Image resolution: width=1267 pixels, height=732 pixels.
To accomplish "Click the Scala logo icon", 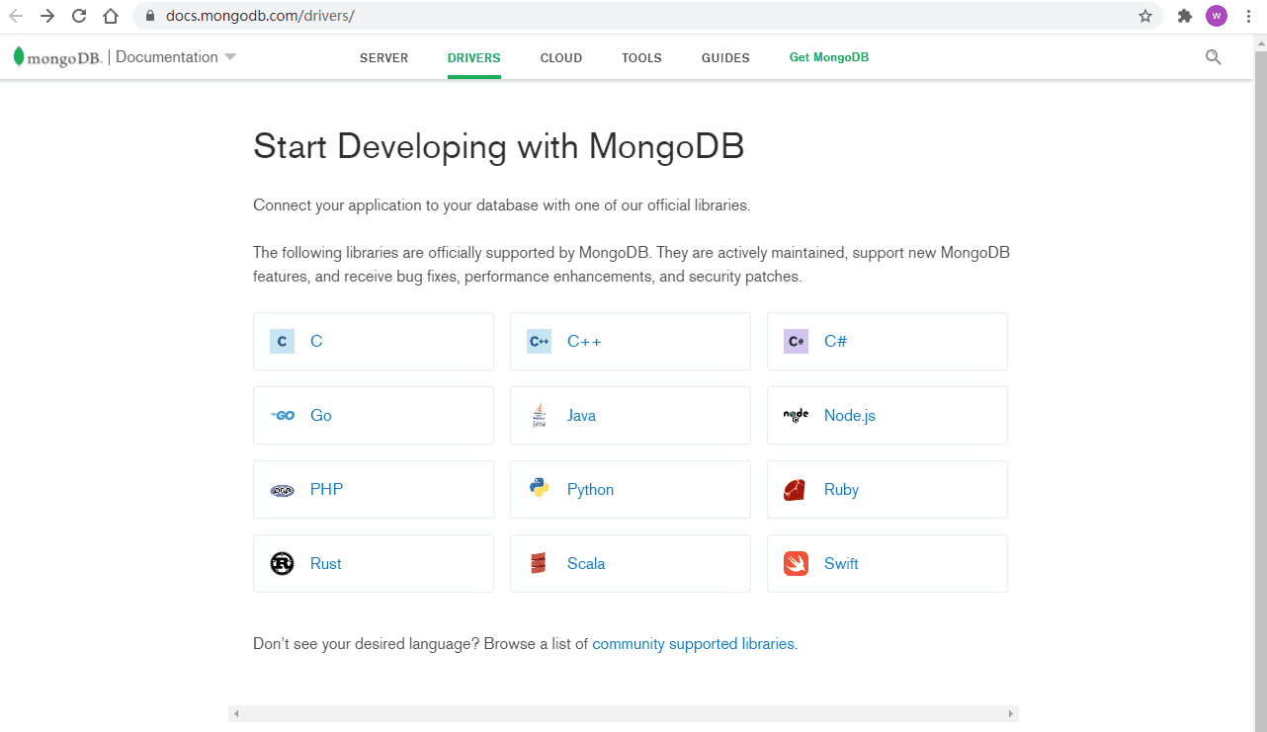I will (x=539, y=563).
